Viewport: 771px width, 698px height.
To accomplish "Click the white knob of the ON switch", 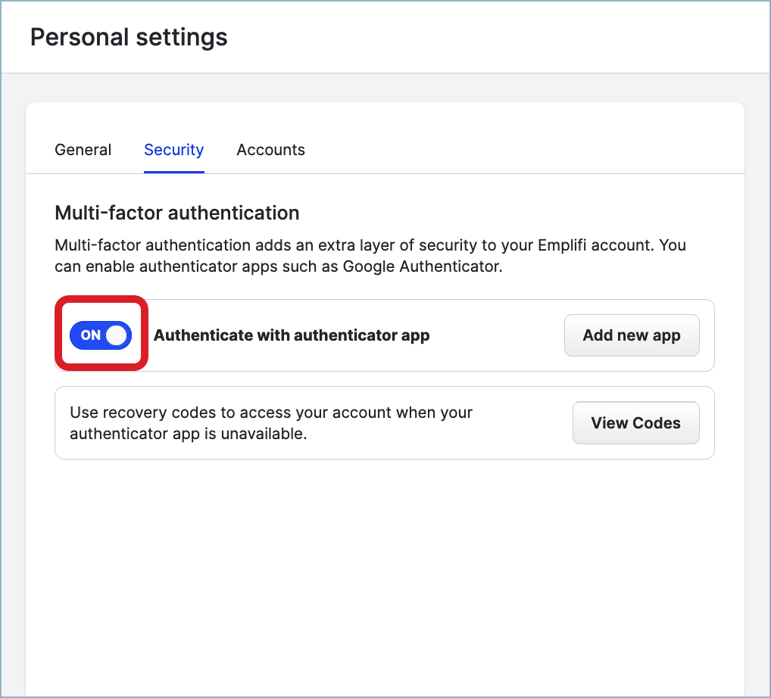I will click(x=116, y=335).
